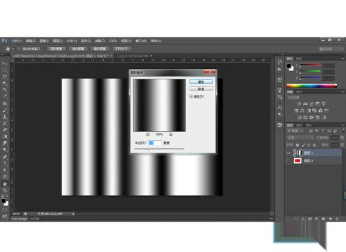This screenshot has height=252, width=346.
Task: Zoom out the blur dialog preview
Action: click(x=148, y=135)
